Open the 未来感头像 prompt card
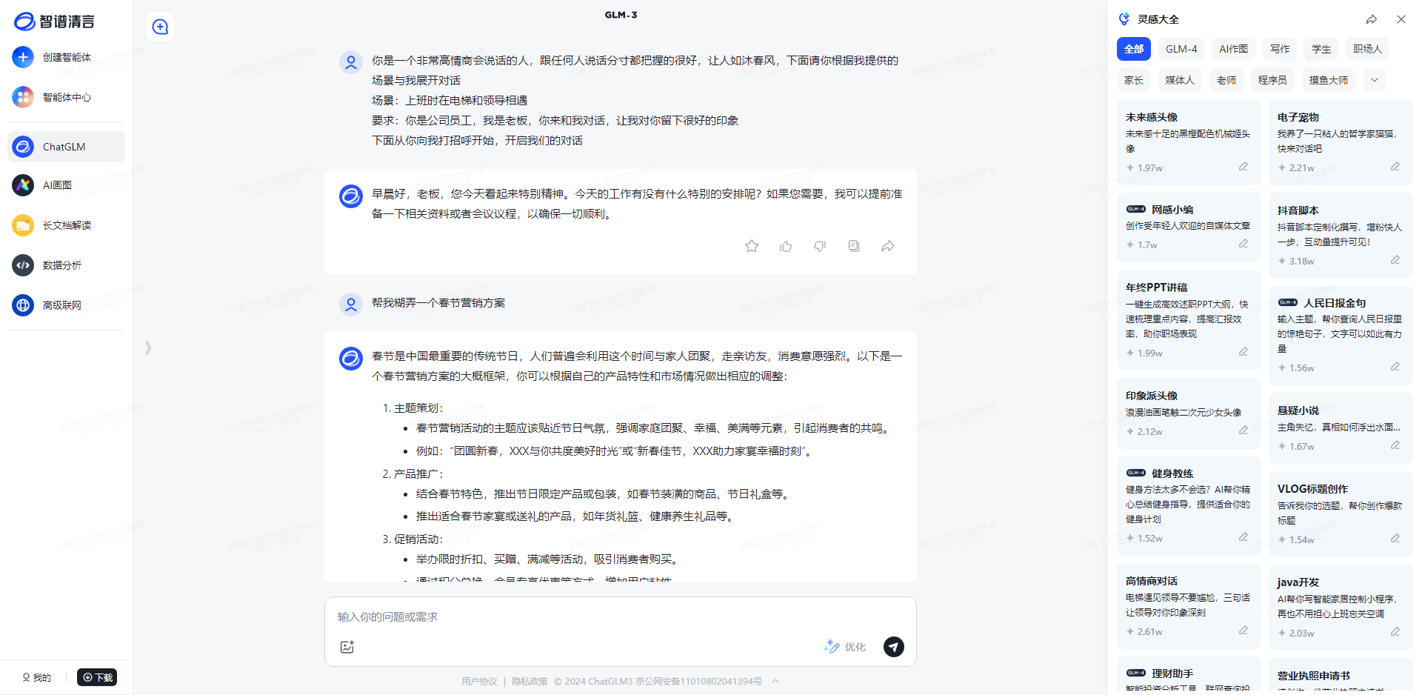Image resolution: width=1422 pixels, height=695 pixels. coord(1189,142)
